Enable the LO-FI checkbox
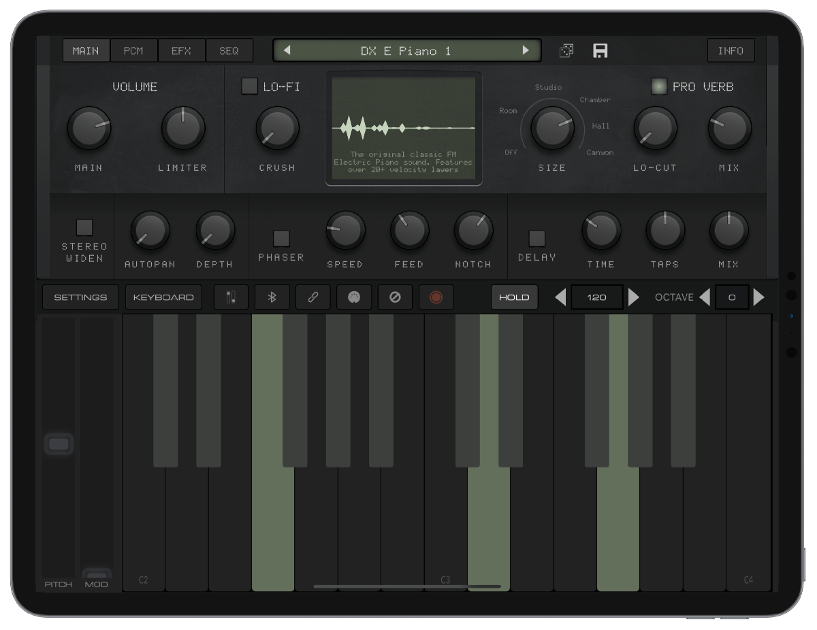The height and width of the screenshot is (630, 817). [250, 86]
